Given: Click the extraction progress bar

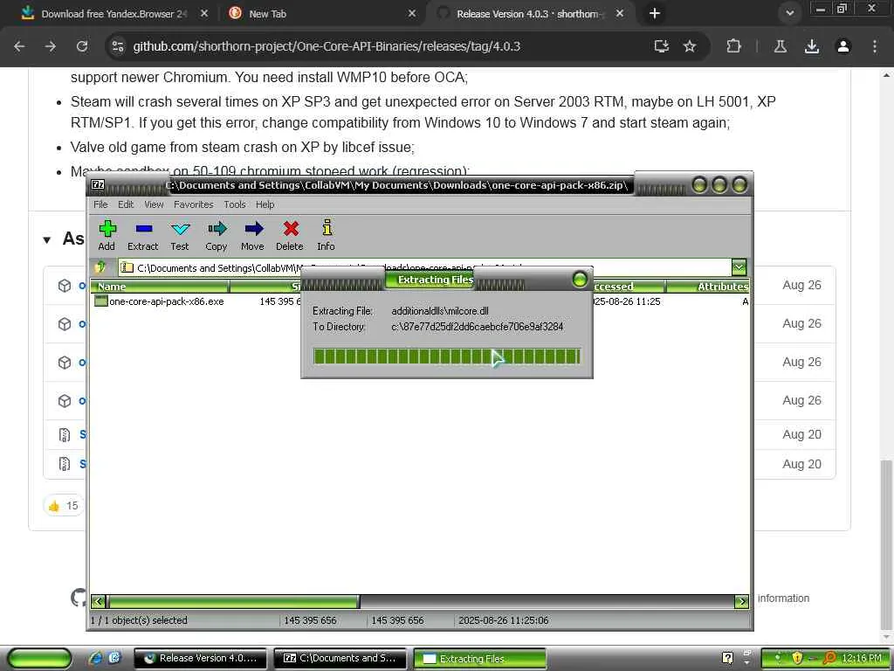Looking at the screenshot, I should click(447, 356).
